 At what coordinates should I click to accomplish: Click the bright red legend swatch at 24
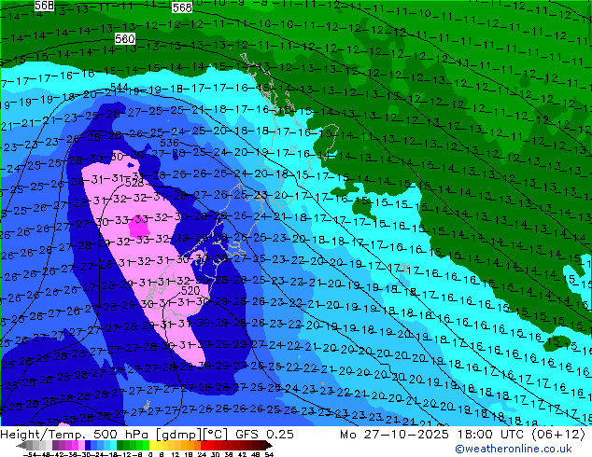click(204, 445)
